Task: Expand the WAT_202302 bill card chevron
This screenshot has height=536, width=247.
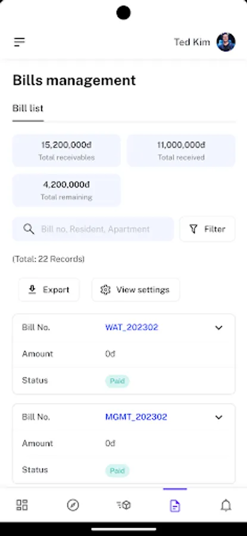Action: pyautogui.click(x=218, y=328)
